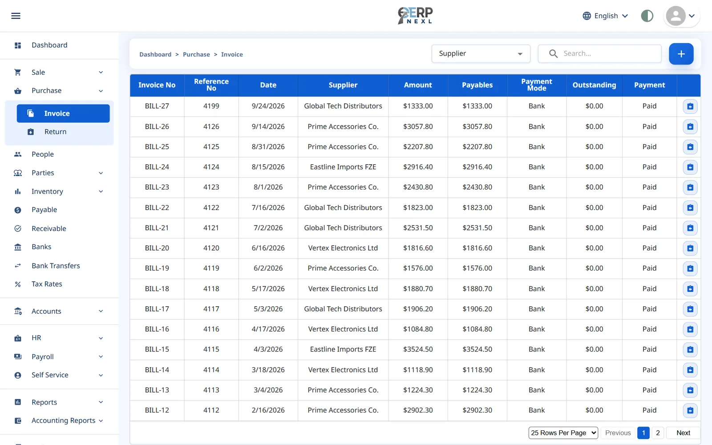Click the Sale shopping cart icon
Image resolution: width=712 pixels, height=445 pixels.
coord(18,72)
